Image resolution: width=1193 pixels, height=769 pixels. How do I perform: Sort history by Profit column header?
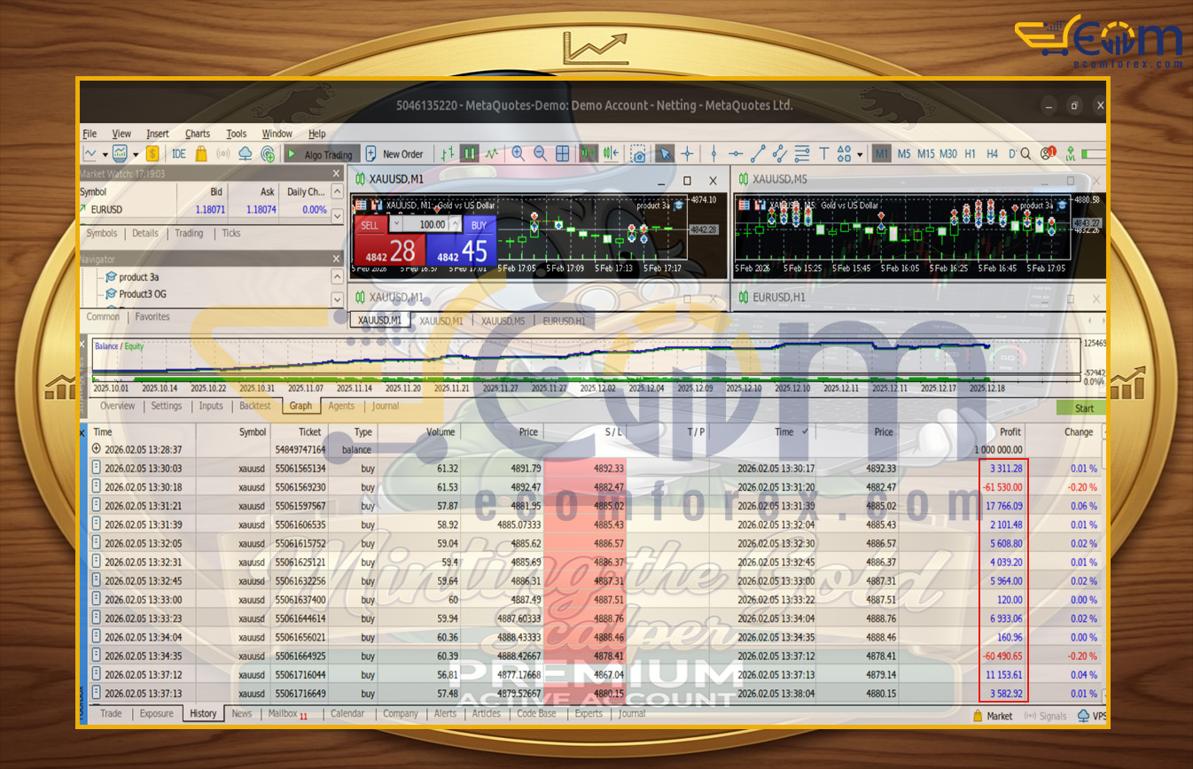[1010, 432]
